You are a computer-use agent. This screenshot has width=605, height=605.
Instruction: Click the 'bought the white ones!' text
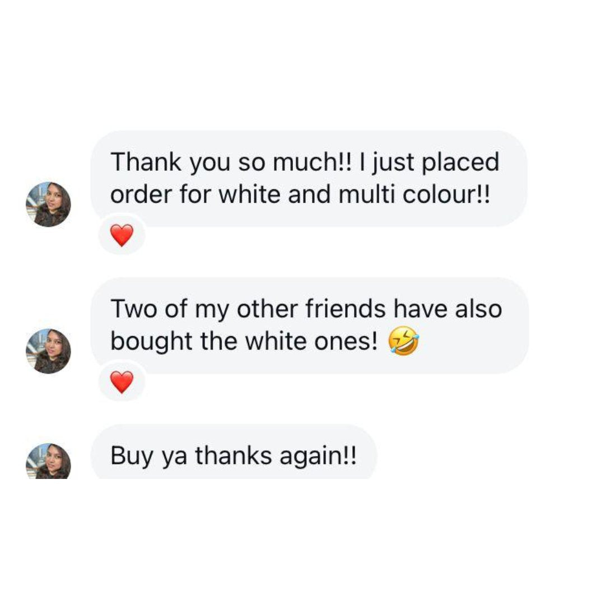[244, 342]
